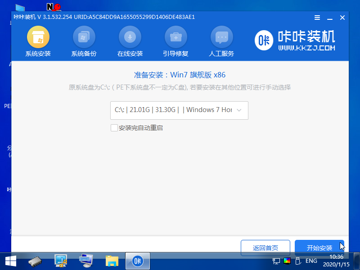Switch to 在线安装 online install
This screenshot has height=270, width=360.
coord(130,40)
